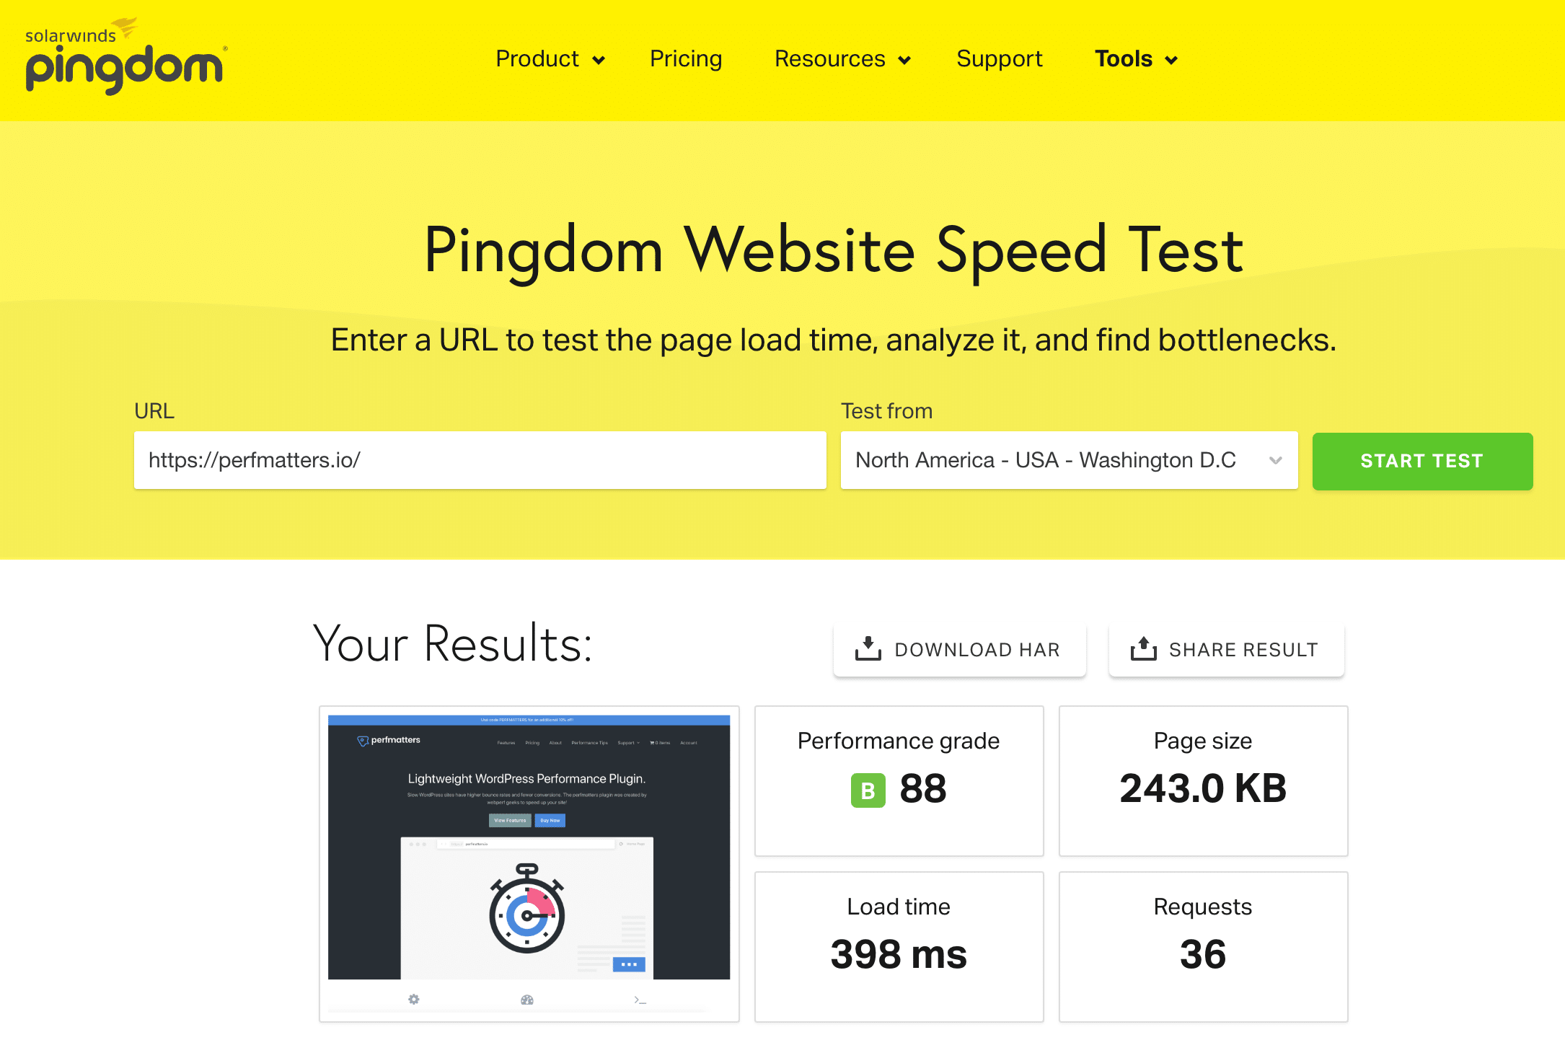Image resolution: width=1565 pixels, height=1040 pixels.
Task: Click the Support menu item
Action: click(x=1001, y=59)
